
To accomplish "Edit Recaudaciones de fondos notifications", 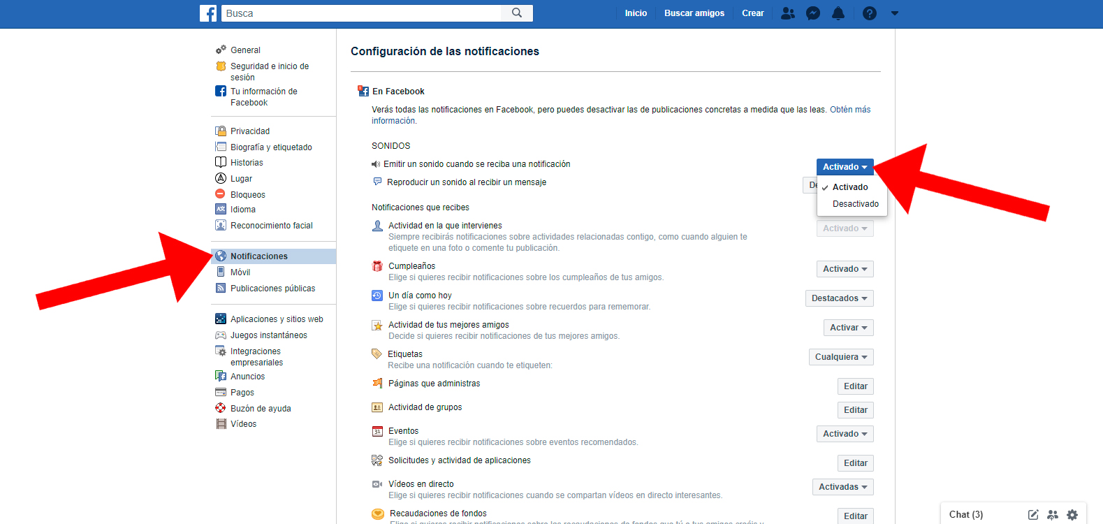I will (856, 516).
